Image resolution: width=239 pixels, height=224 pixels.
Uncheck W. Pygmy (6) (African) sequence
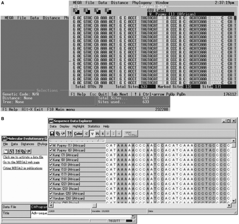pyautogui.click(x=51, y=150)
